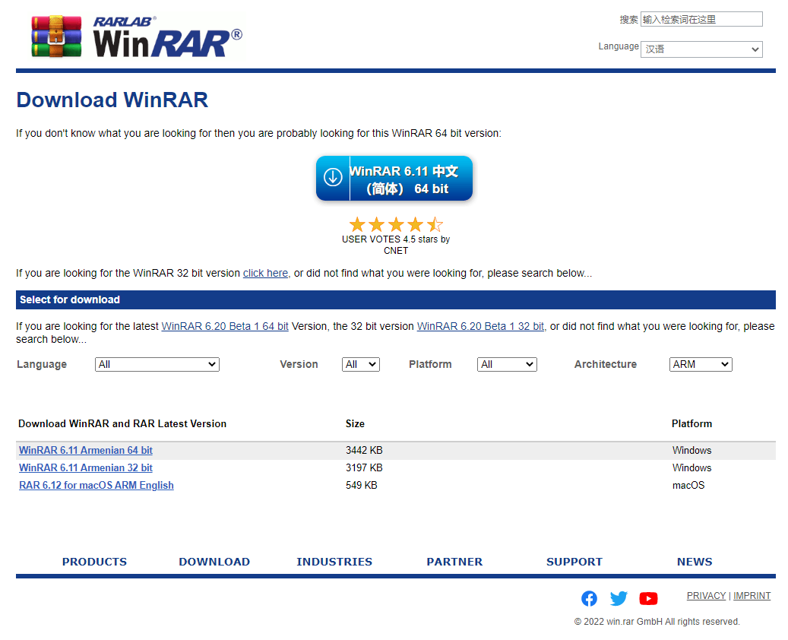
Task: Click the 'Download WinRAR' page heading
Action: coord(112,100)
